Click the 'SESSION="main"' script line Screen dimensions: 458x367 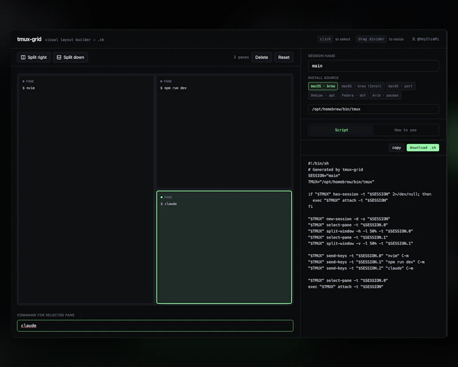pyautogui.click(x=324, y=175)
